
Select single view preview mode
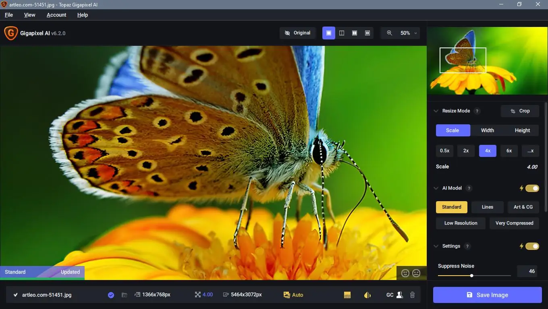click(328, 33)
